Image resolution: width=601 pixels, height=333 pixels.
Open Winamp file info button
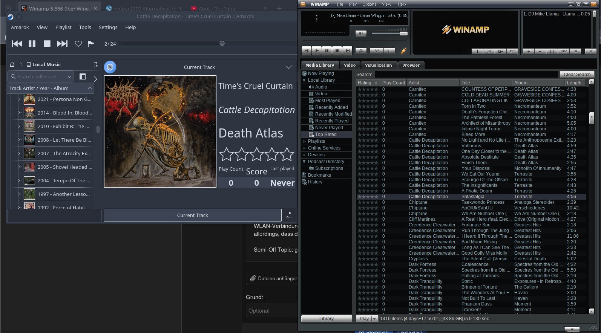[477, 51]
